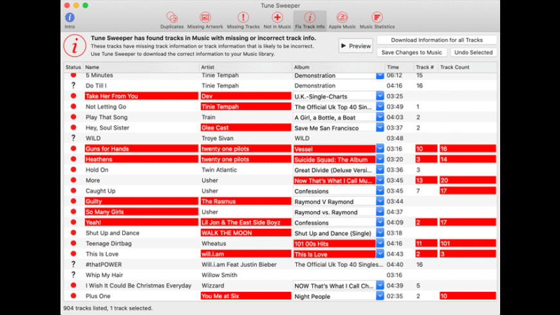Viewport: 560px width, 315px height.
Task: Click the red status dot for Play That Song
Action: coord(73,117)
